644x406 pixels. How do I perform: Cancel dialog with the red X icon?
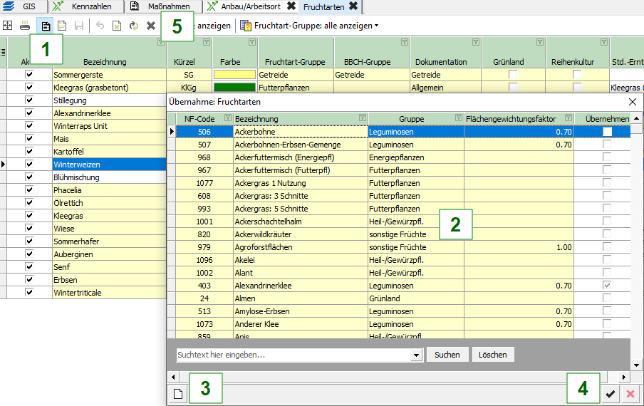630,394
